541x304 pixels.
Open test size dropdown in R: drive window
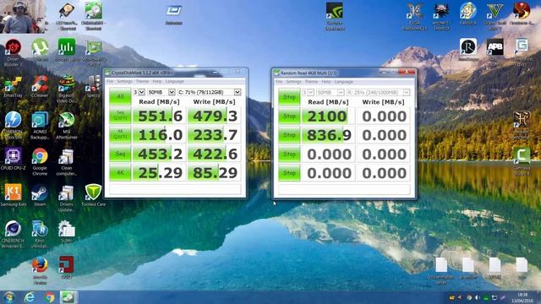point(331,92)
